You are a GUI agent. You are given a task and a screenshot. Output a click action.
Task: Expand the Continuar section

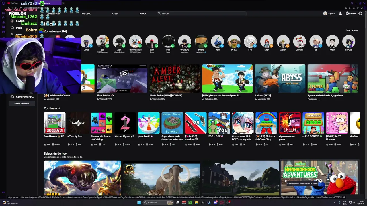[x=52, y=108]
